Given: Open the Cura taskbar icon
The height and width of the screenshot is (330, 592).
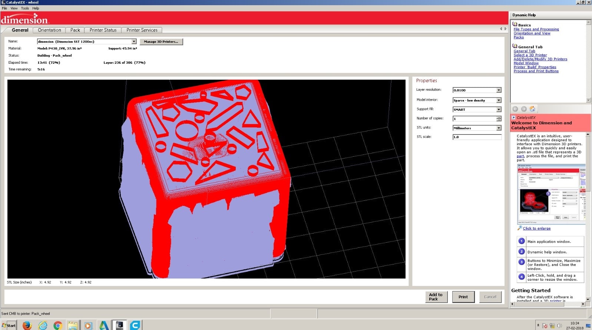Looking at the screenshot, I should (135, 325).
